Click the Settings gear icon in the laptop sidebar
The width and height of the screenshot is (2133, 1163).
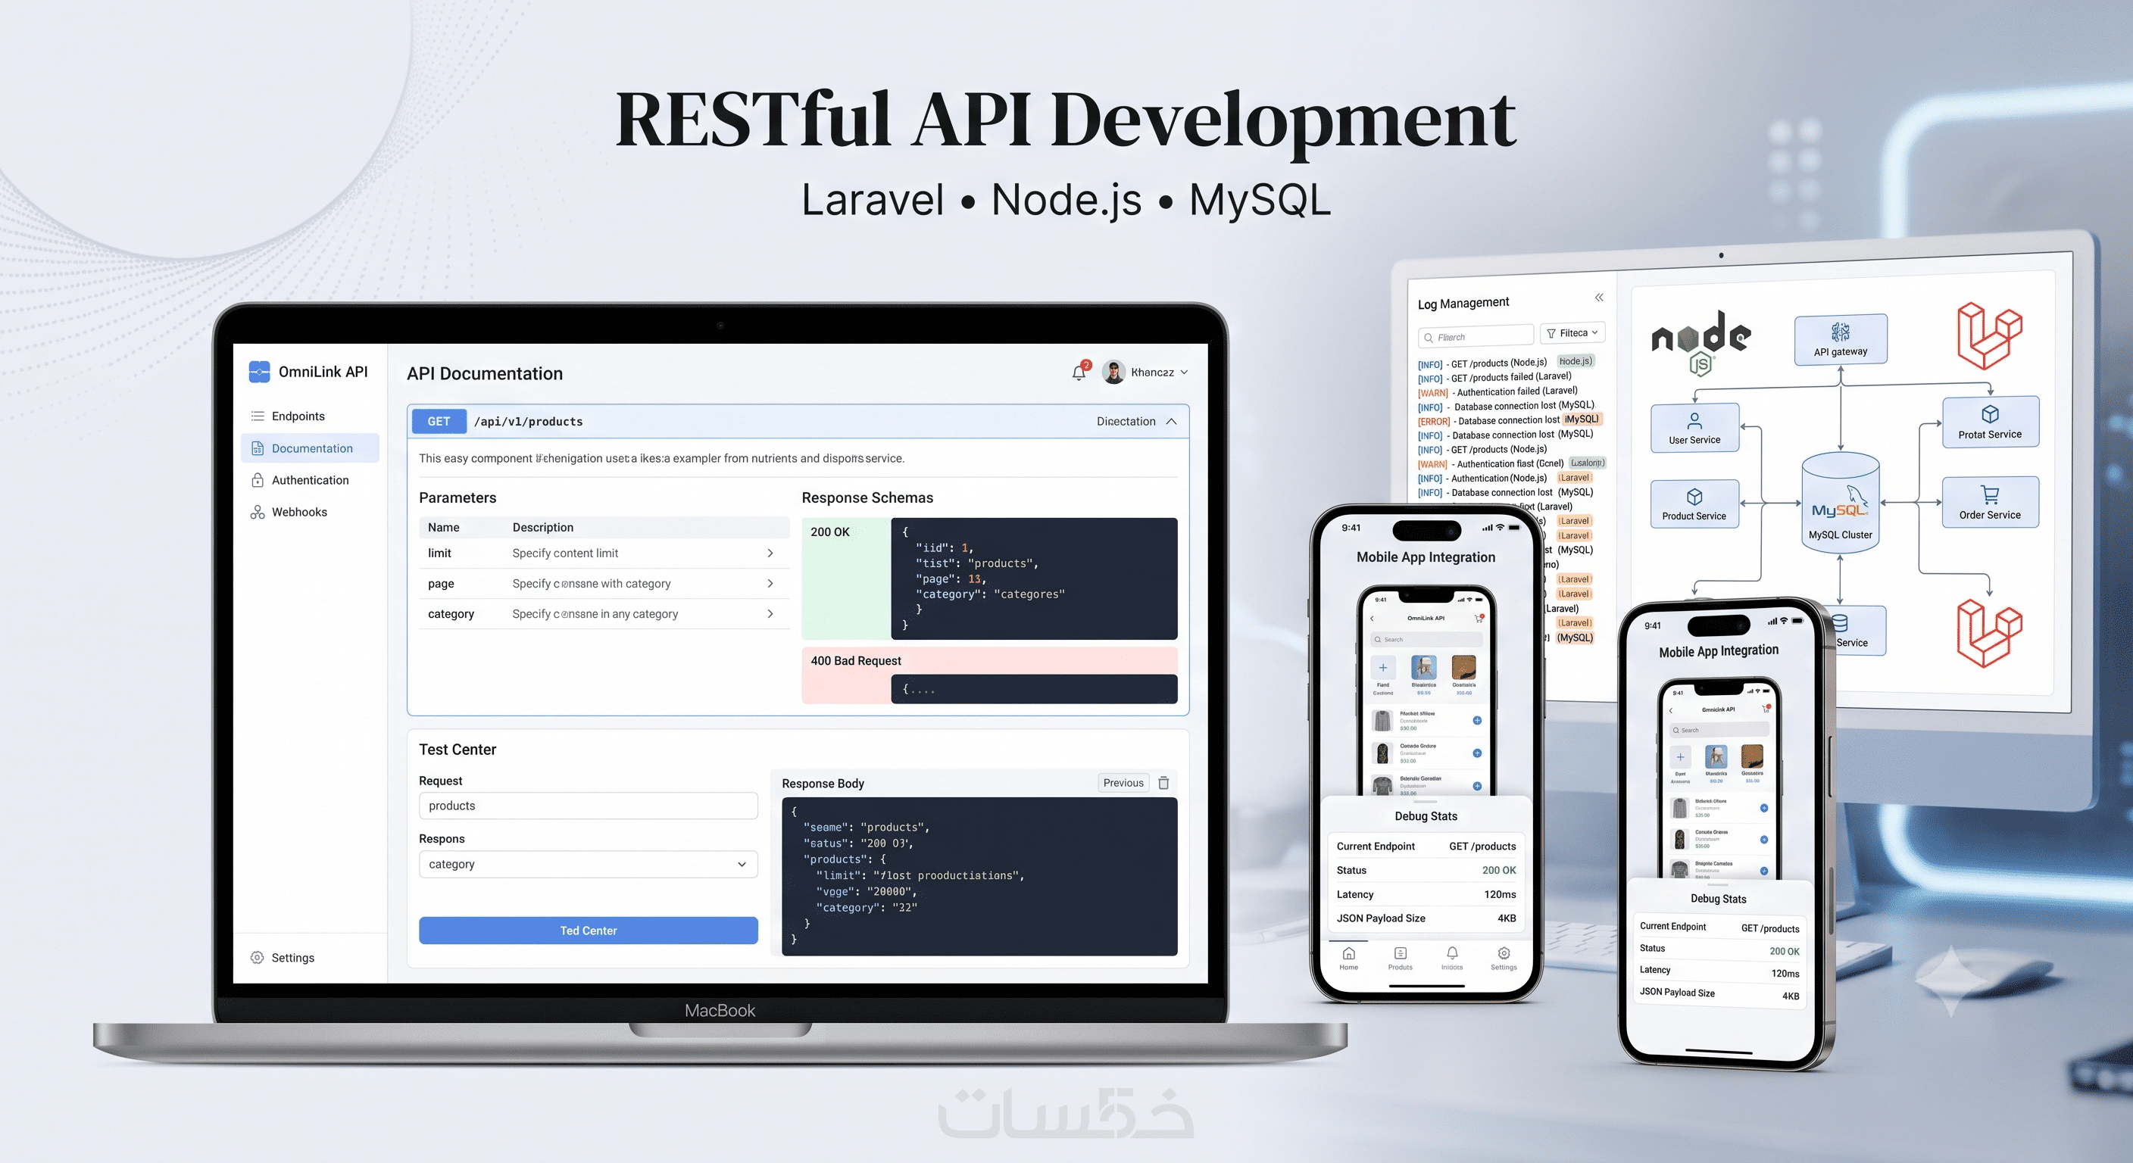(x=258, y=958)
